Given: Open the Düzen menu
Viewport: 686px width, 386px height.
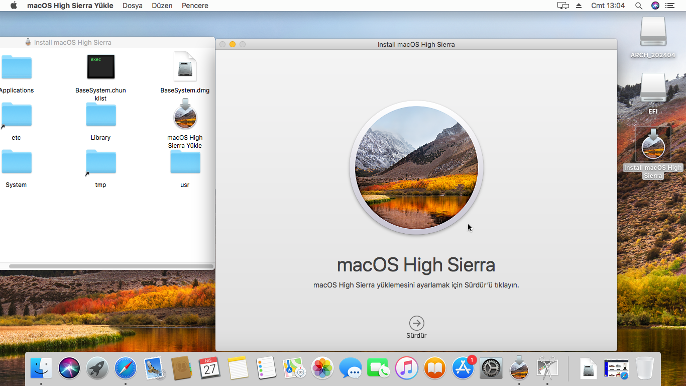Looking at the screenshot, I should (162, 6).
